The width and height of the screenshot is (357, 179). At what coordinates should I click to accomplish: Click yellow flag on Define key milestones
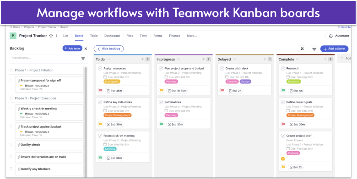coord(100,125)
